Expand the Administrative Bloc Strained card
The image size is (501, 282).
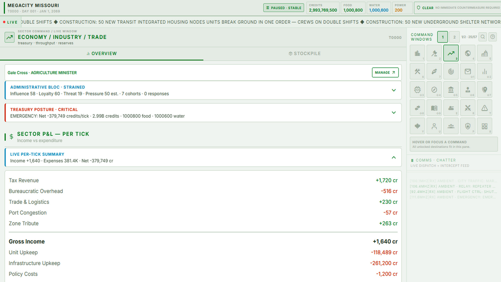pyautogui.click(x=203, y=90)
